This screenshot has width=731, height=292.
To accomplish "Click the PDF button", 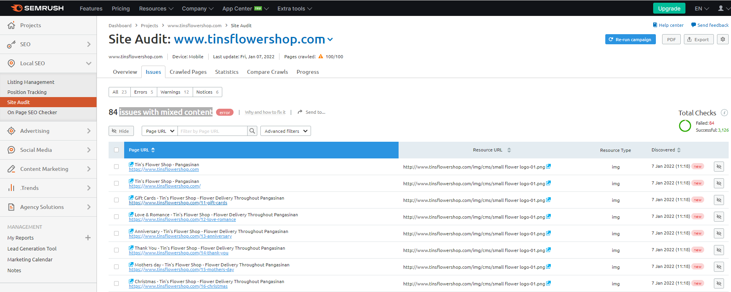I will pyautogui.click(x=671, y=39).
